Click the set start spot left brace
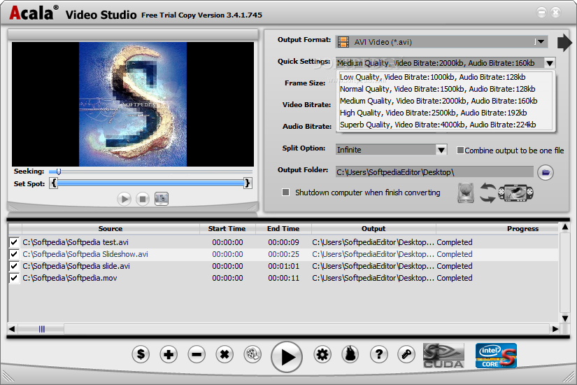The width and height of the screenshot is (577, 385). pyautogui.click(x=54, y=183)
